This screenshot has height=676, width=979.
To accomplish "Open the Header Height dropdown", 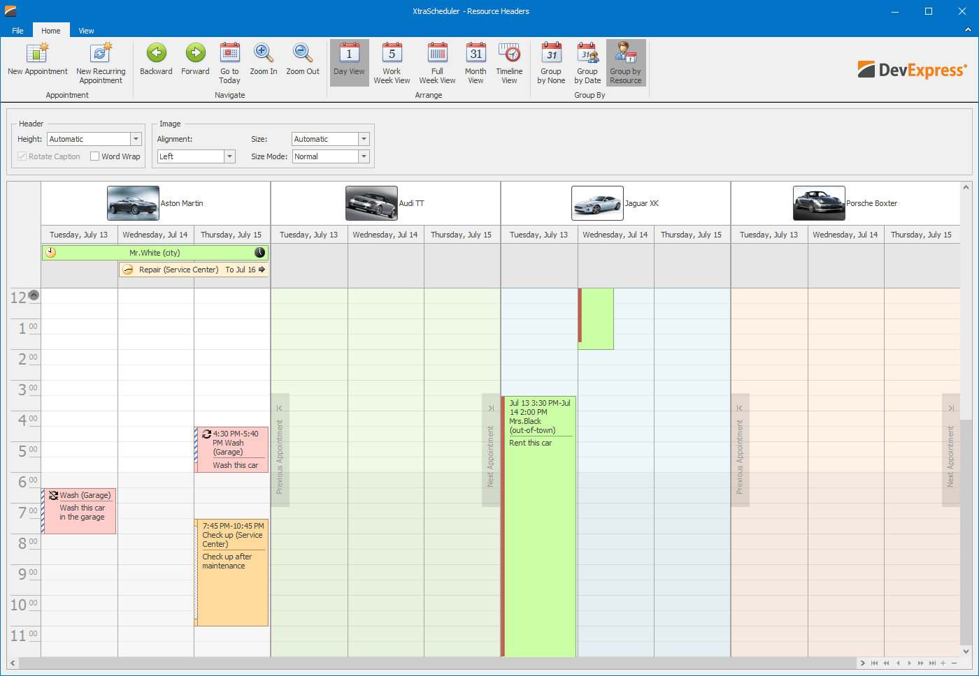I will 136,139.
